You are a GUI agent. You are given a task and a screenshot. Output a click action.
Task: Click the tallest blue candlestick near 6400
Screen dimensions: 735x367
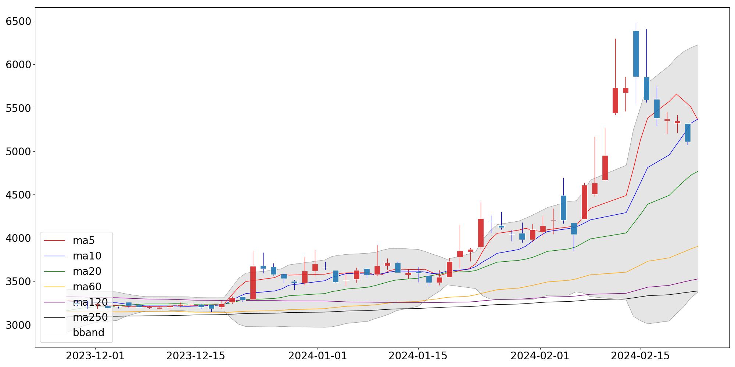[x=636, y=54]
